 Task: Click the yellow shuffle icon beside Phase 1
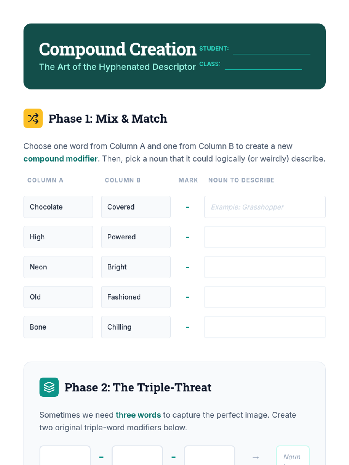coord(33,118)
